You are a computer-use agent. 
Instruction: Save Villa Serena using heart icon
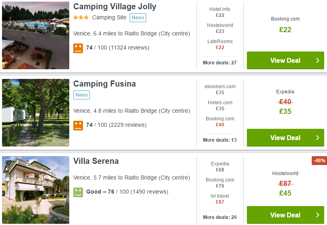coord(8,163)
